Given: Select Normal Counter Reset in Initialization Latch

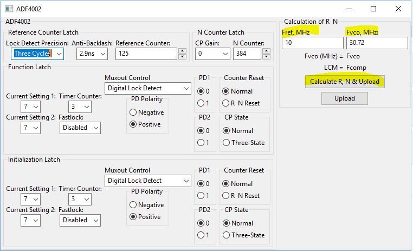Looking at the screenshot, I should [x=237, y=184].
